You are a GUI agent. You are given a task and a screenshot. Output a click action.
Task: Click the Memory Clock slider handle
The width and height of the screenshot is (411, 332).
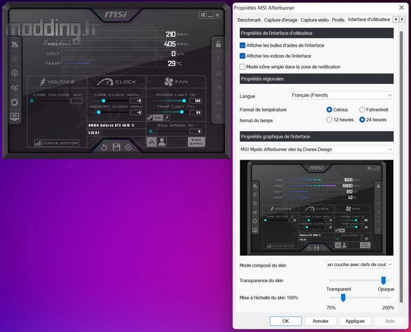(99, 112)
